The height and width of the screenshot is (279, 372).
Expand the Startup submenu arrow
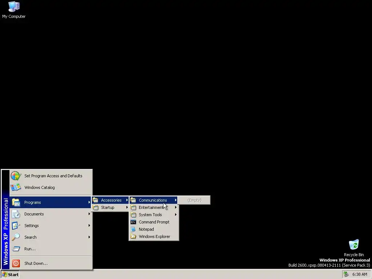coord(127,207)
